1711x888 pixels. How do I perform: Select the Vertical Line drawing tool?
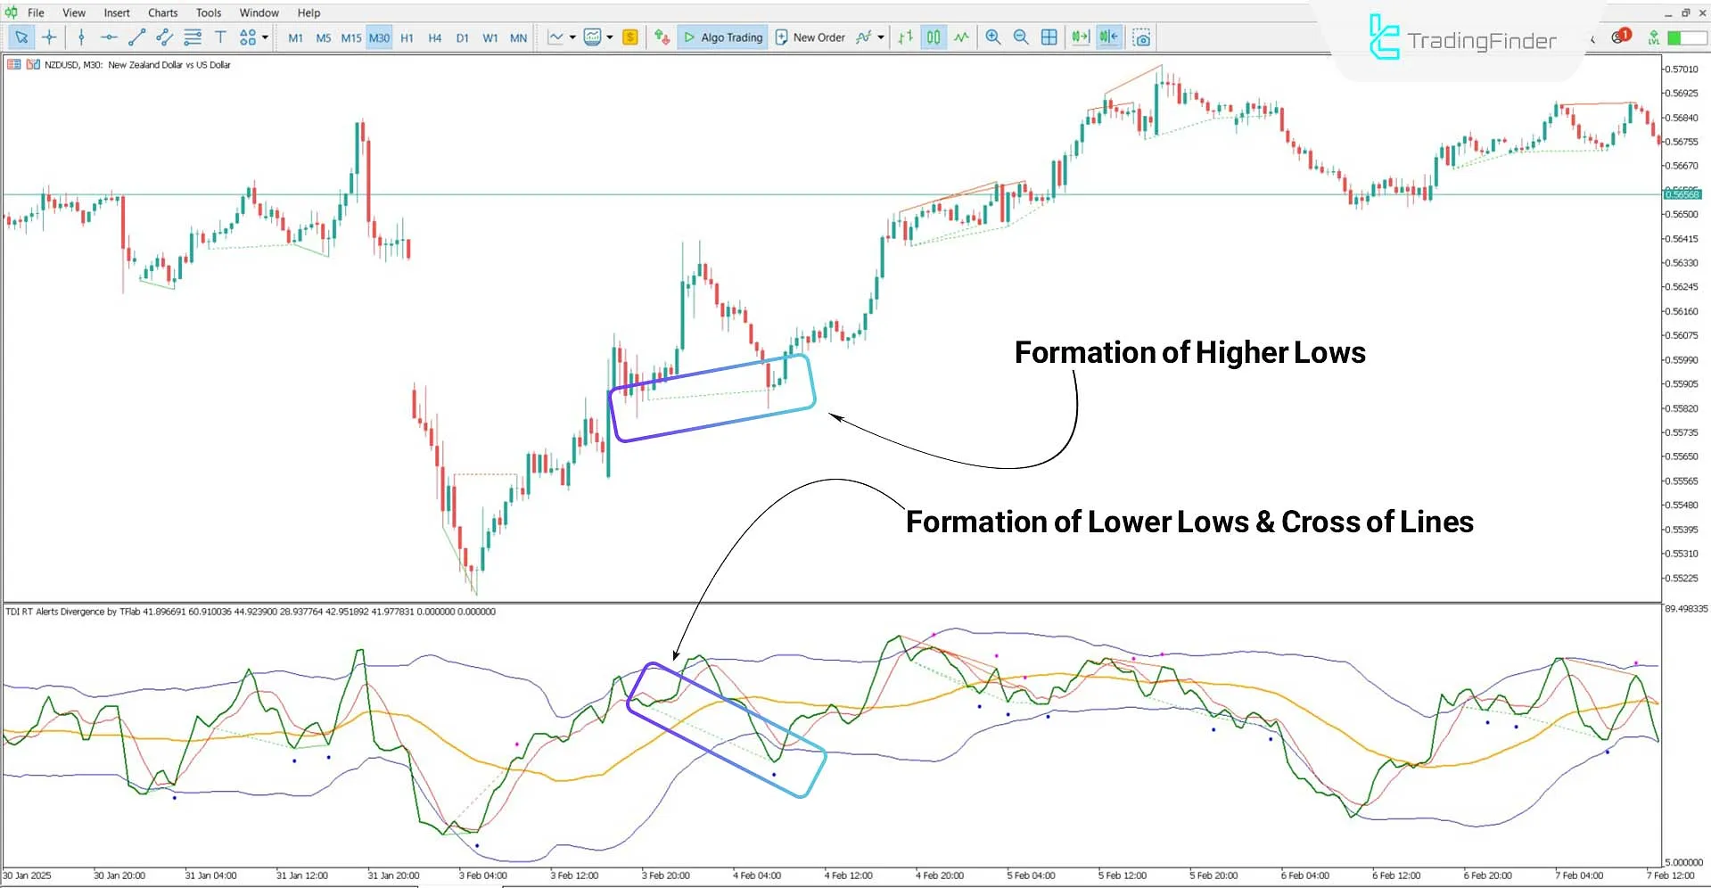click(x=80, y=37)
